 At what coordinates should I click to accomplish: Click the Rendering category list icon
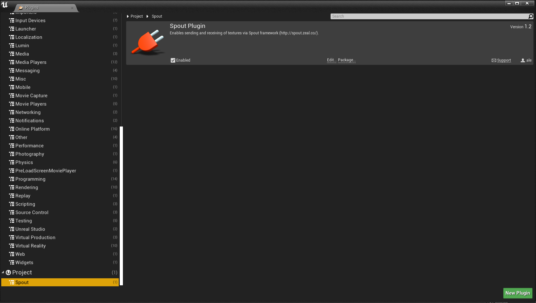pos(12,187)
